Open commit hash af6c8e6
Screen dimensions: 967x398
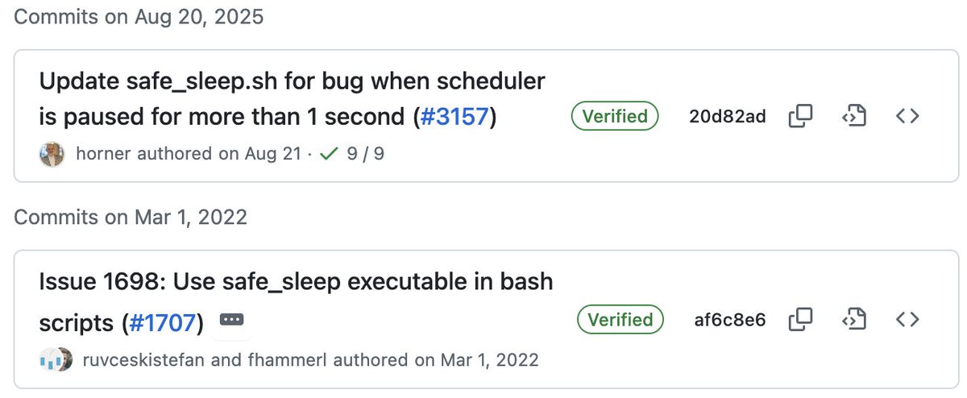730,320
